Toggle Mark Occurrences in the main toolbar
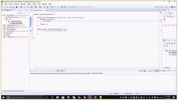The height and width of the screenshot is (100, 178). pos(65,7)
